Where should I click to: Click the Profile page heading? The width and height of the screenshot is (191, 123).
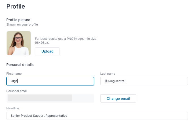click(16, 6)
